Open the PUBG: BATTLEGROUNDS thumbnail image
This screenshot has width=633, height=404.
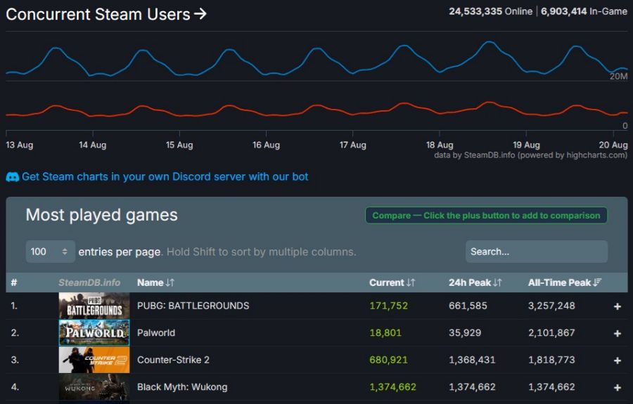click(x=94, y=306)
